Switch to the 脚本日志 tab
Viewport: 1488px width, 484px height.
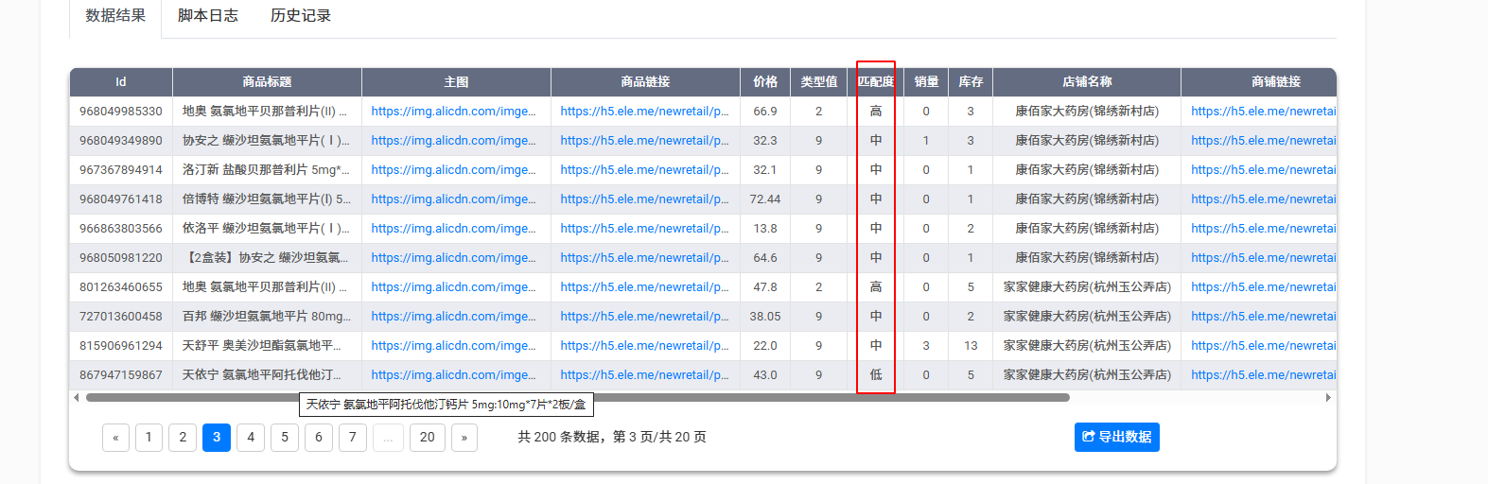208,16
